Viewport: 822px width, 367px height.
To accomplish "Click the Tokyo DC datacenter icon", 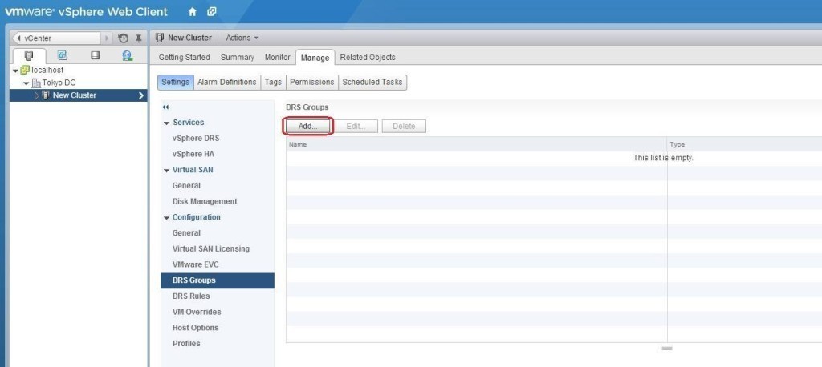I will [36, 83].
